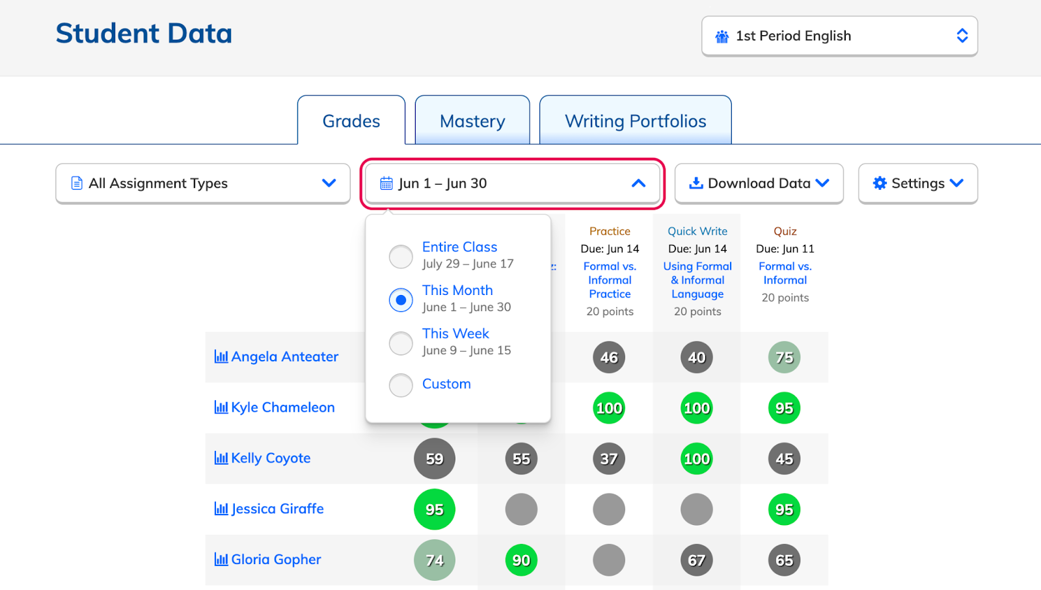The image size is (1041, 590).
Task: Click Kelly Coyote's overall score 59
Action: 435,459
